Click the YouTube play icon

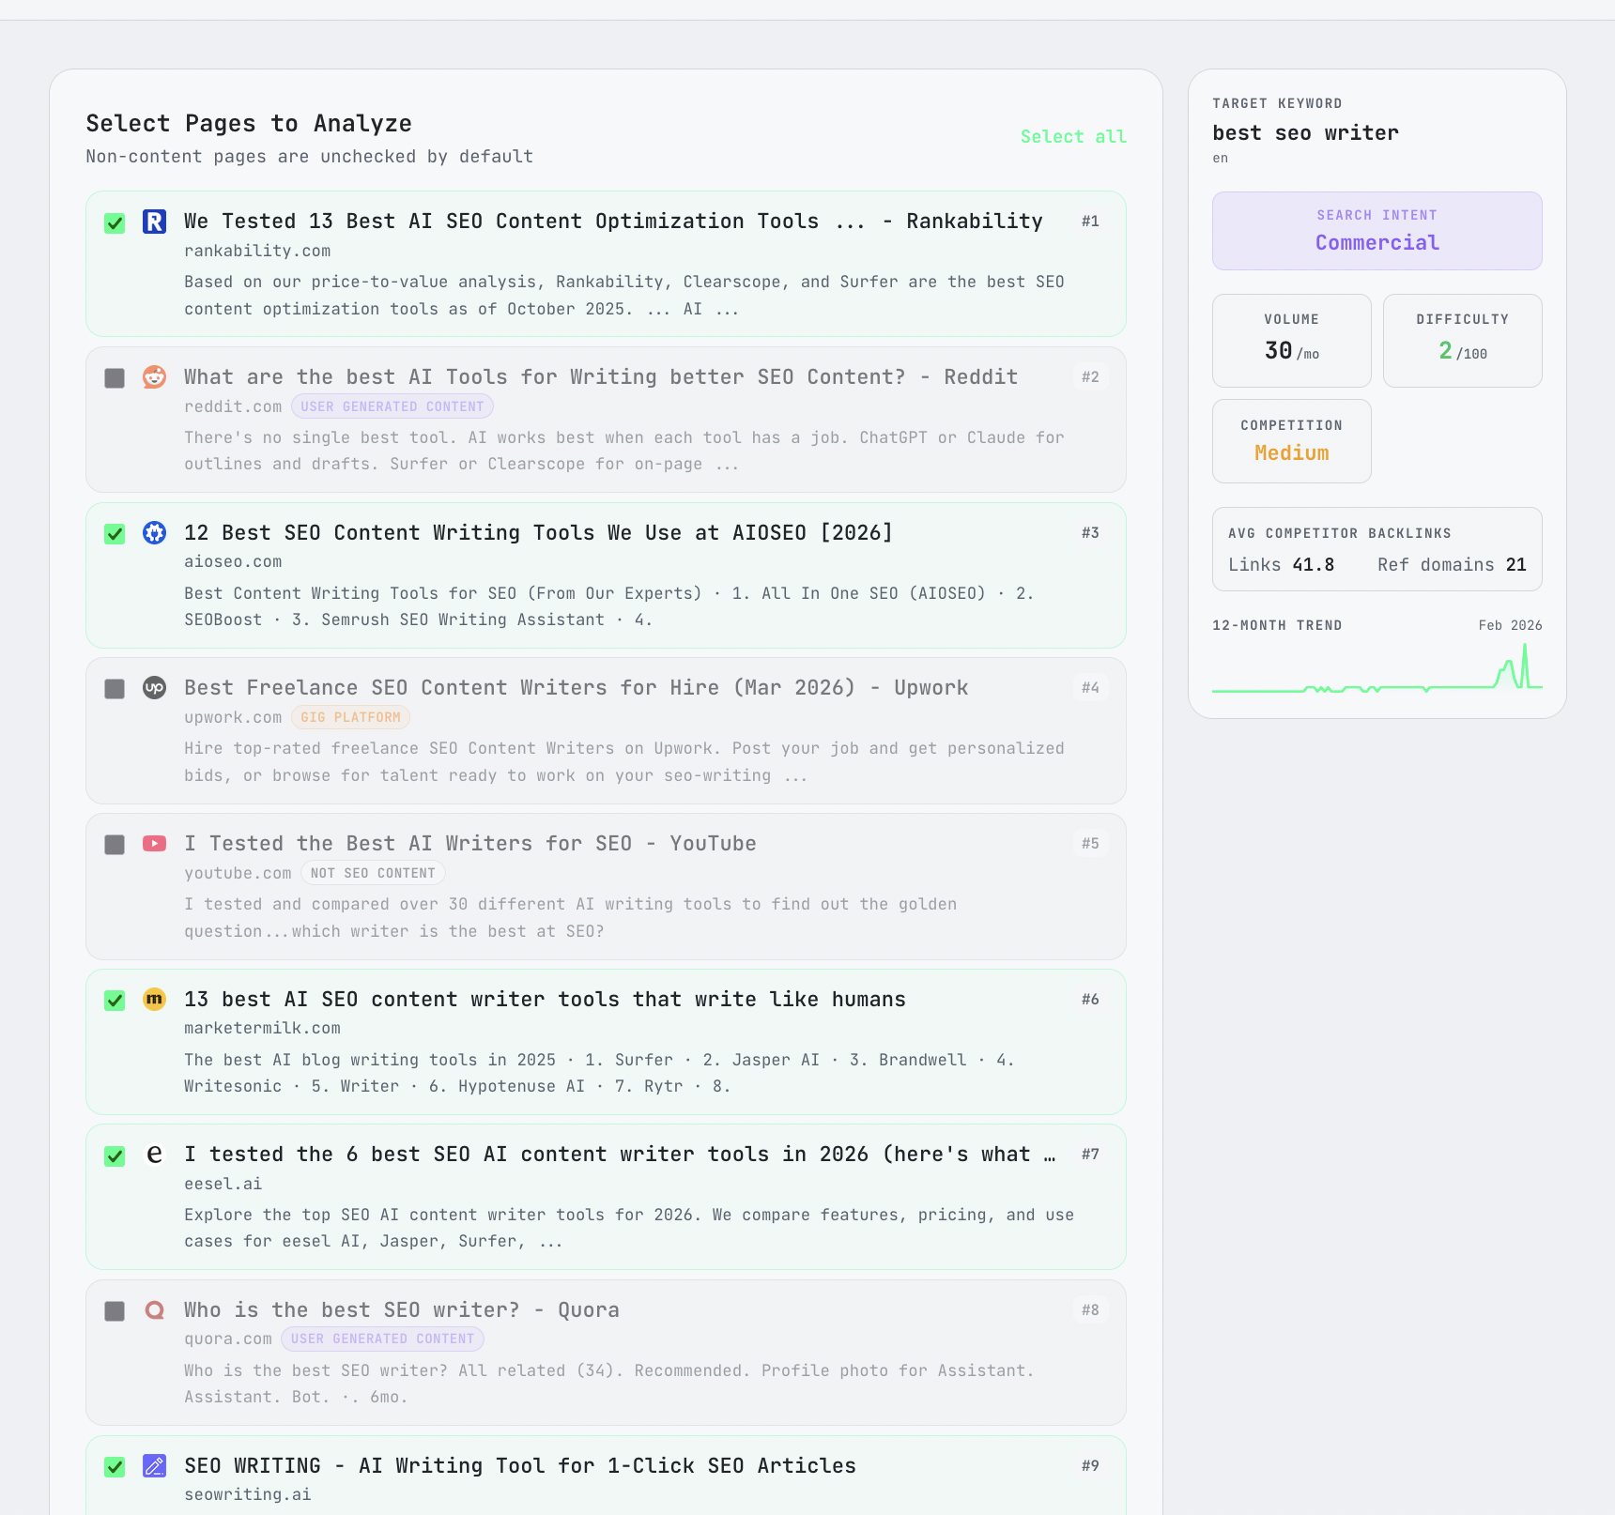(x=154, y=844)
